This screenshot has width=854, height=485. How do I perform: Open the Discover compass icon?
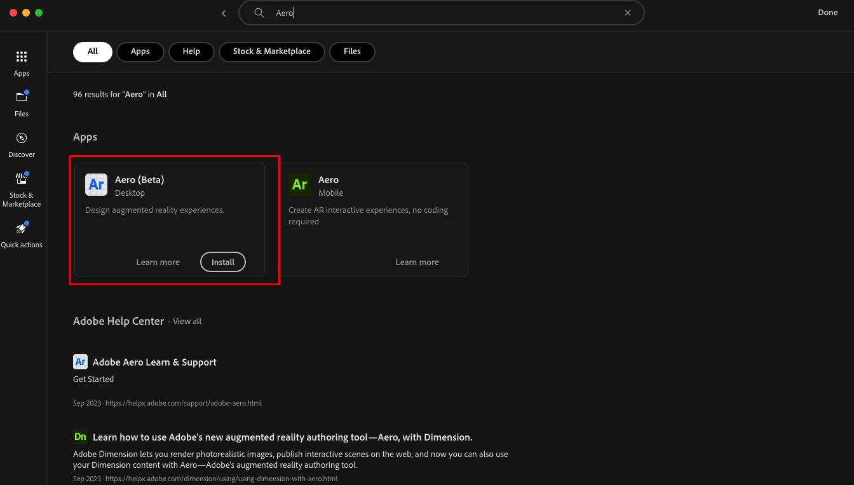(x=22, y=138)
